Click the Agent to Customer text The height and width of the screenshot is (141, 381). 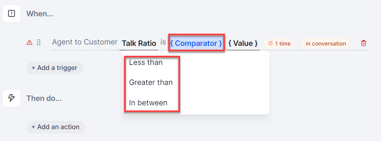coord(85,42)
